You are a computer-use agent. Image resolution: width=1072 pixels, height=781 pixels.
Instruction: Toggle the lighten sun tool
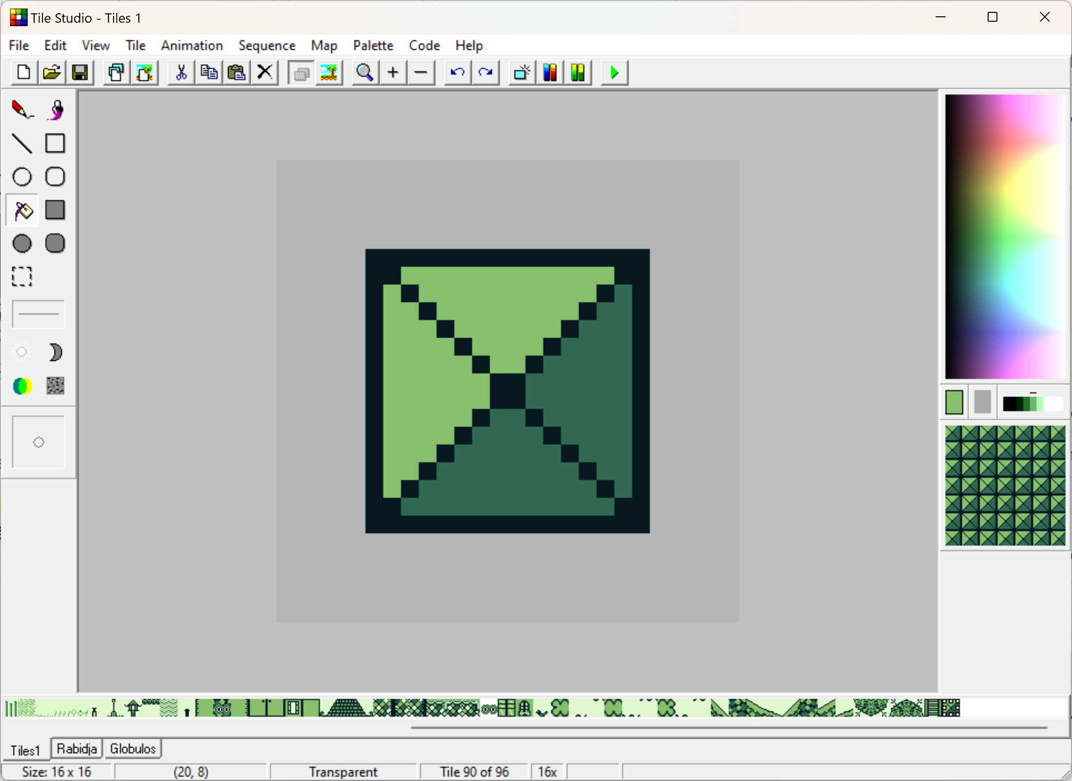coord(22,352)
